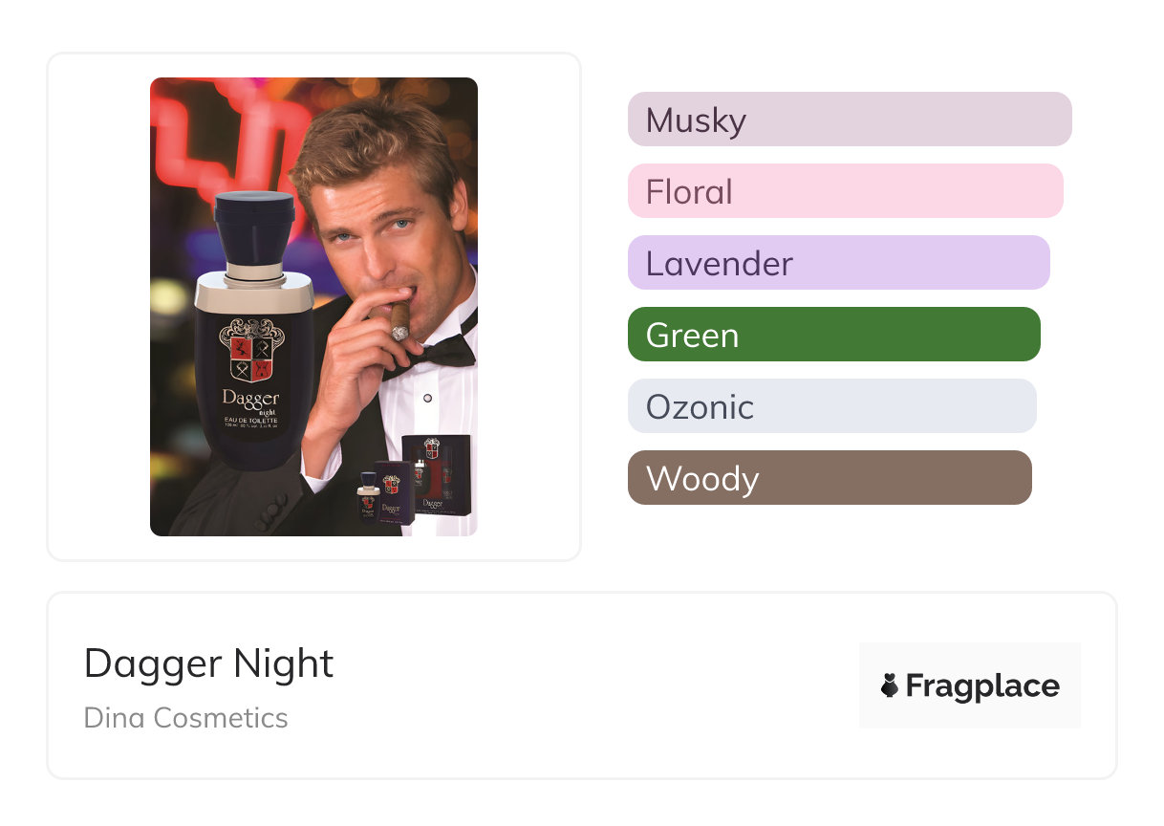Screen dimensions: 1164x826
Task: Click the miniature bottle at the photo bottom
Action: click(367, 495)
